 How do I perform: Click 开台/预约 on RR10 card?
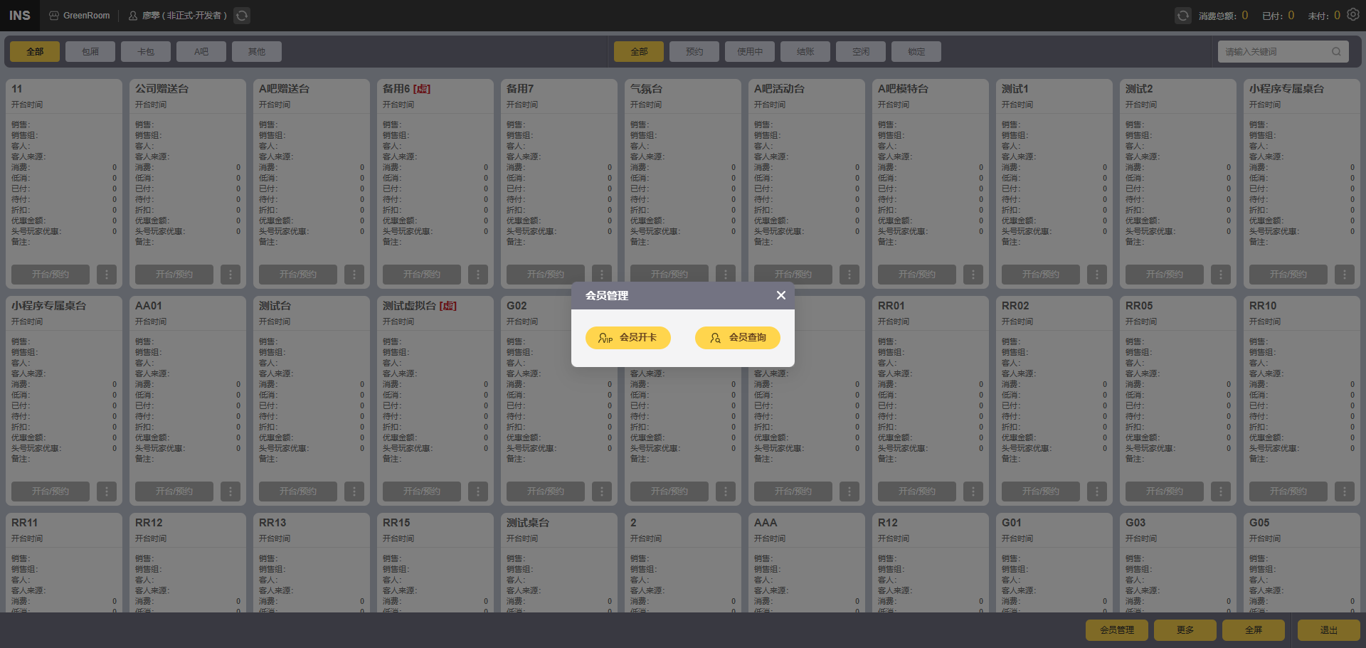pos(1288,491)
